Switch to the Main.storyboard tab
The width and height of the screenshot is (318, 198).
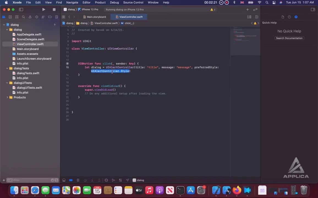[x=96, y=17]
